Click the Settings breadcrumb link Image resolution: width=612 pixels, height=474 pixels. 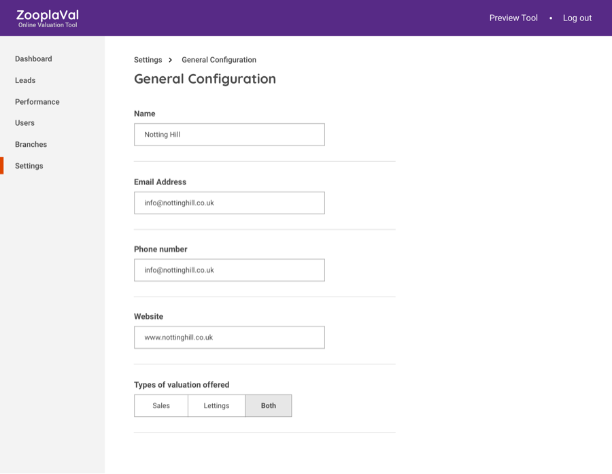[148, 60]
